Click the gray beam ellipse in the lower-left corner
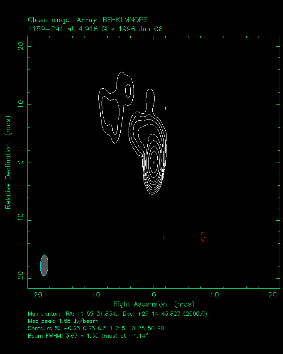 44,265
